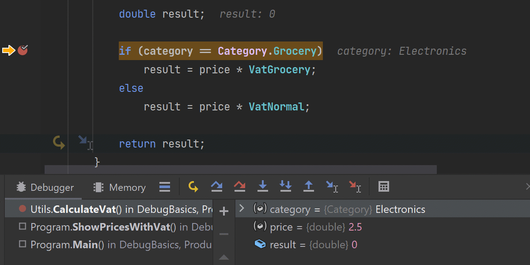Open the Evaluate Expression calculator

[x=384, y=187]
